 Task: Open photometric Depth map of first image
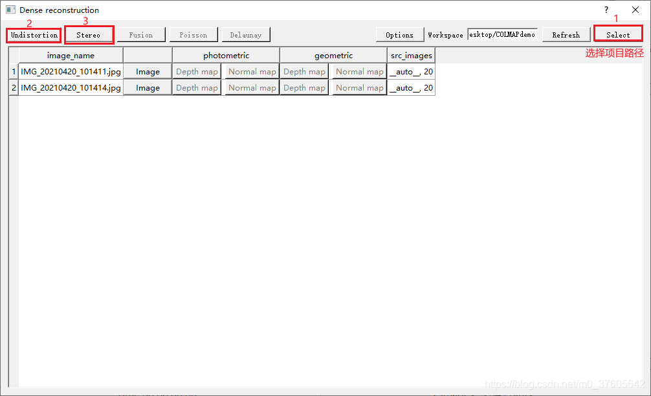(196, 71)
